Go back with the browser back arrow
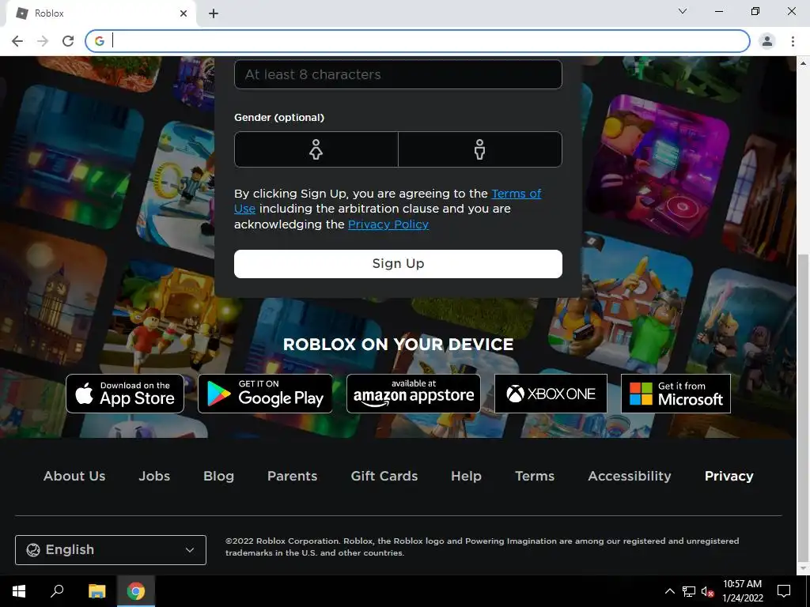Screen dimensions: 810x607 17,41
